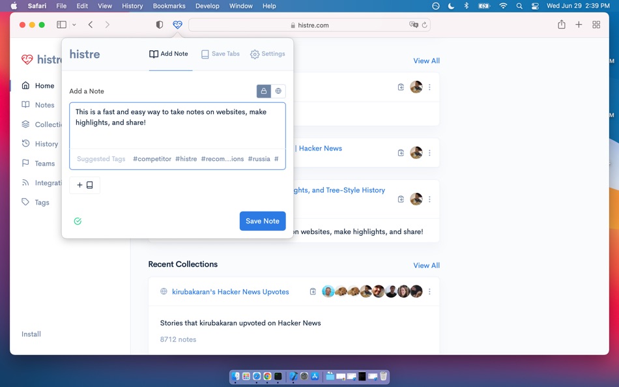This screenshot has width=619, height=387.
Task: Click the avatar on Hacker News note
Action: pos(416,152)
